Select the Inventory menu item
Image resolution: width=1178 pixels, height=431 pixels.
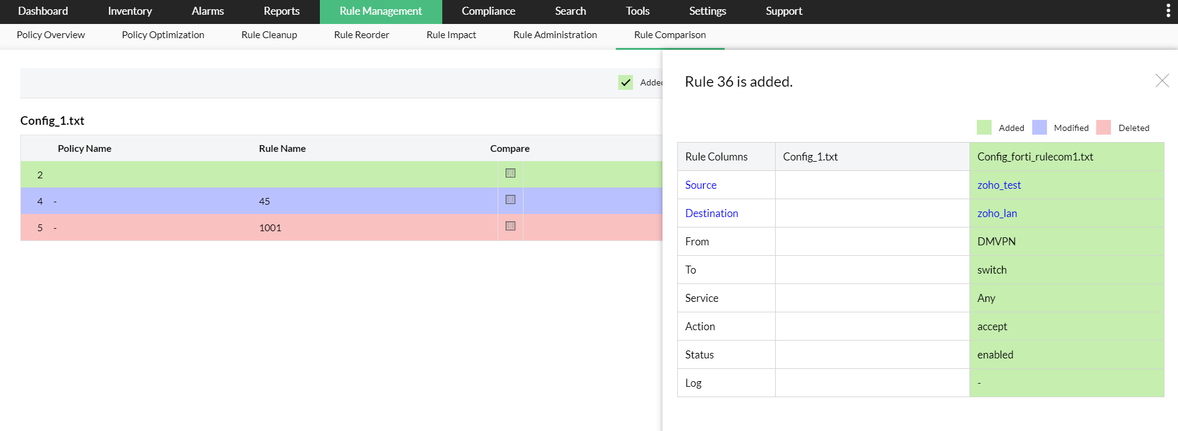point(130,11)
